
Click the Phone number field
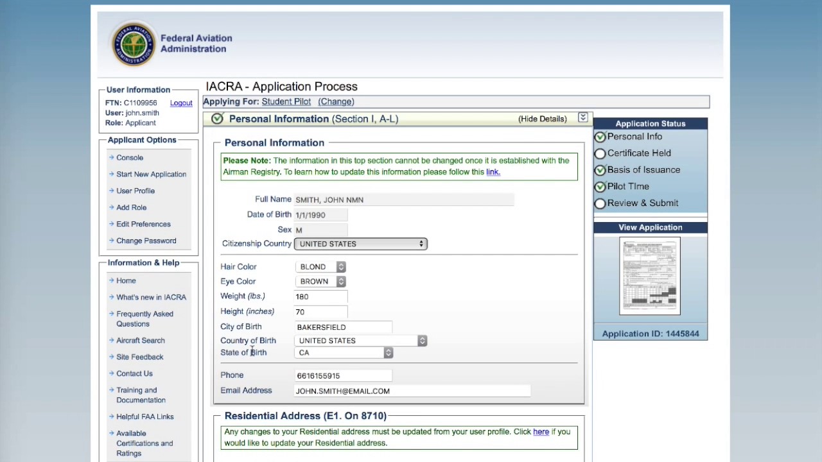tap(344, 376)
